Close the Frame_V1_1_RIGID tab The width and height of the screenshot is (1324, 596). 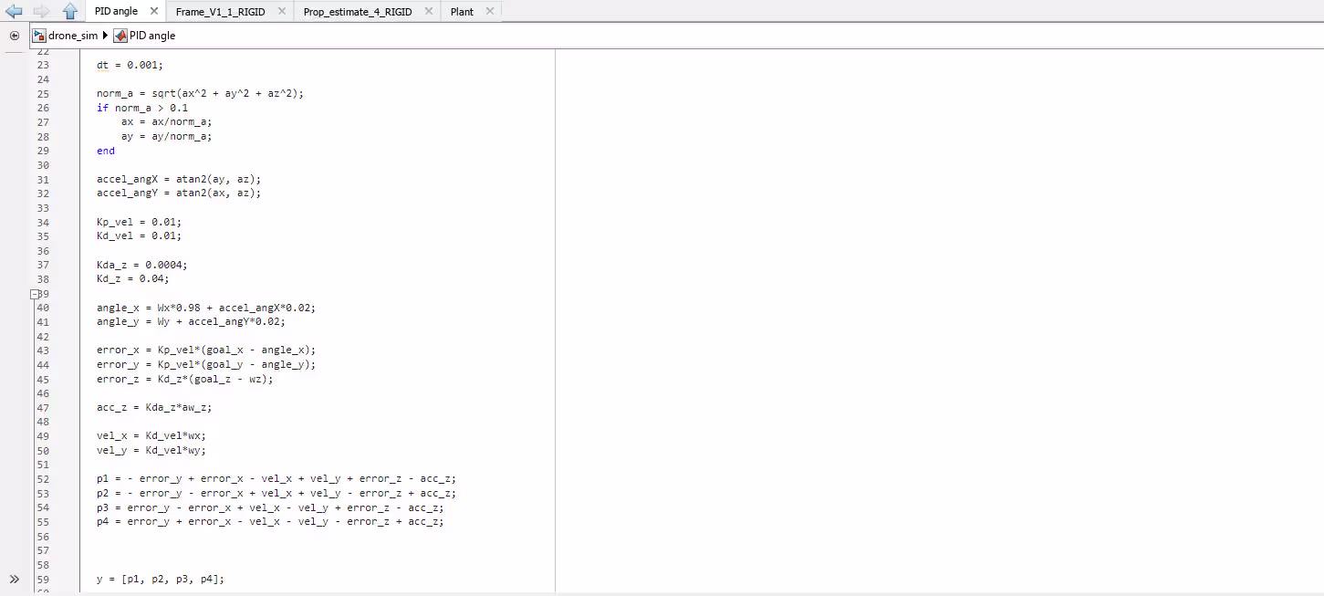(281, 11)
